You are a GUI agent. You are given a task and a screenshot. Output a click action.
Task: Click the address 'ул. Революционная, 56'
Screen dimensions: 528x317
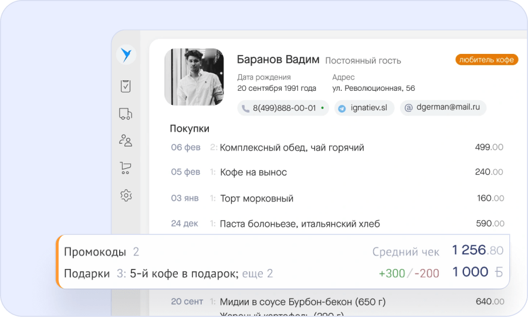click(374, 88)
